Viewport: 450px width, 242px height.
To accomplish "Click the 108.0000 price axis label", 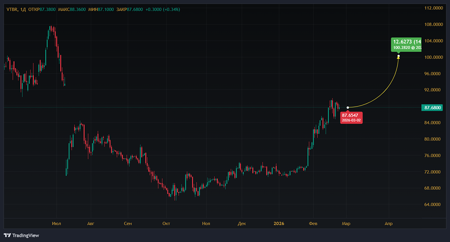I will pyautogui.click(x=433, y=24).
